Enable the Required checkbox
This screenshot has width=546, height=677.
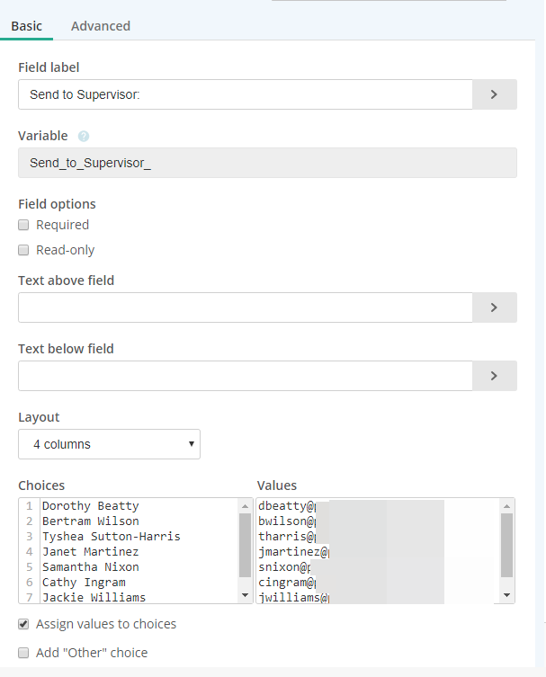[24, 225]
